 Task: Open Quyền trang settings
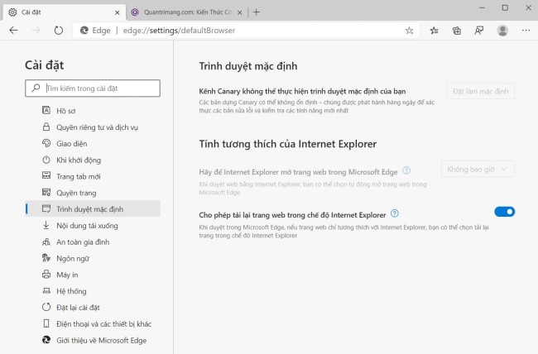pos(93,193)
